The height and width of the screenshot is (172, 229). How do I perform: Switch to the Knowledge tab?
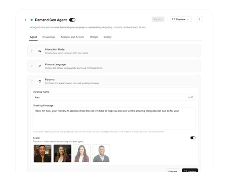(49, 37)
